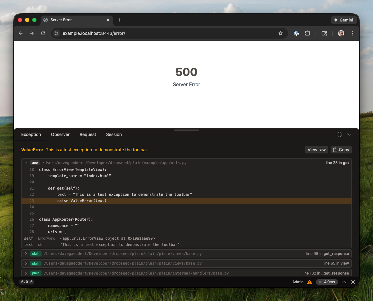
Task: Bookmark this page with the star icon
Action: pos(280,33)
